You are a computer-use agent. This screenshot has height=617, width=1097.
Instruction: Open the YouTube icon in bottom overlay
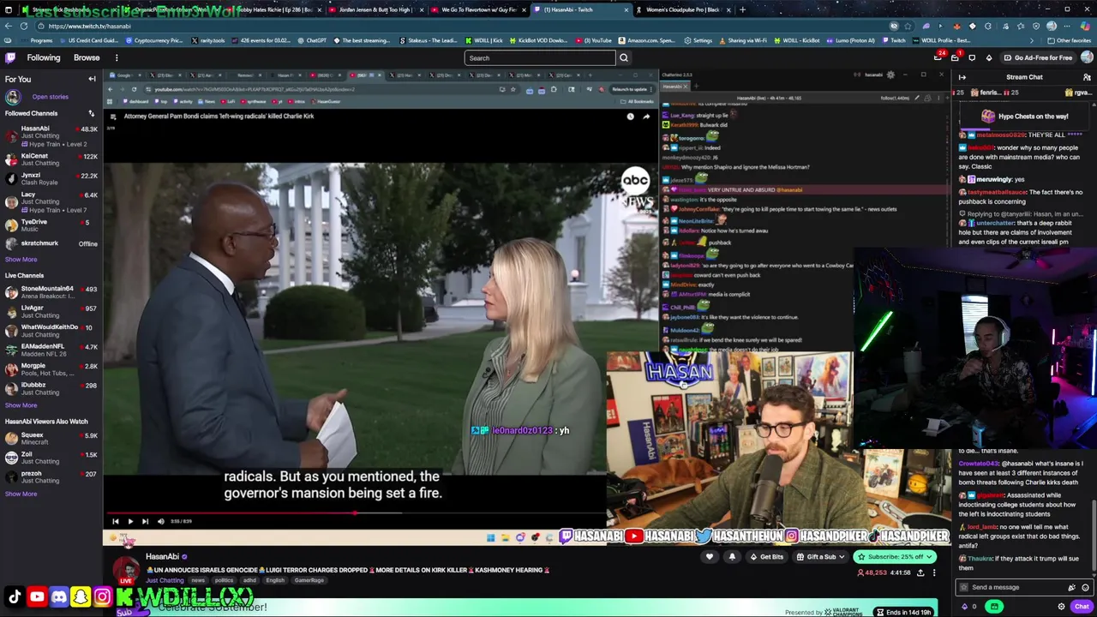37,597
